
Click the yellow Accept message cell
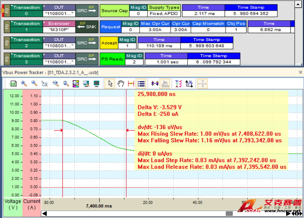(109, 43)
